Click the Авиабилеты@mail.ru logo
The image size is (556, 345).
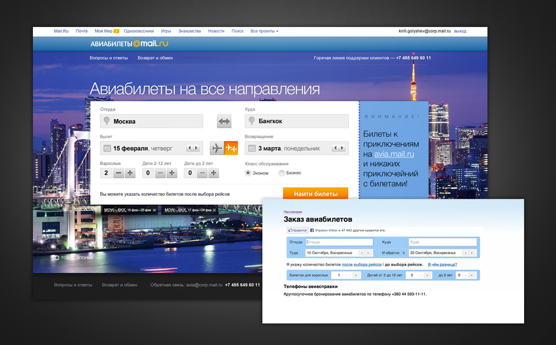[130, 43]
